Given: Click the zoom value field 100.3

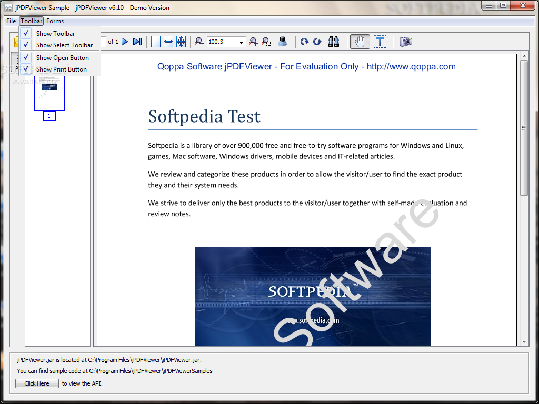Looking at the screenshot, I should 223,42.
